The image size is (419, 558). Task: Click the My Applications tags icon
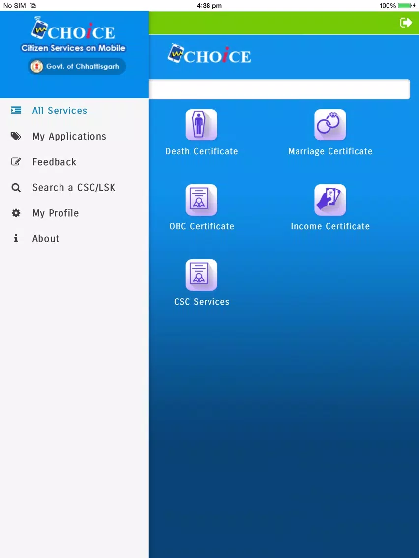click(16, 136)
